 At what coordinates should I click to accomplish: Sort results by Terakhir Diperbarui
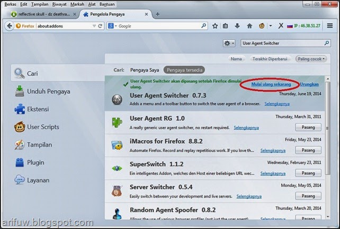(270, 59)
